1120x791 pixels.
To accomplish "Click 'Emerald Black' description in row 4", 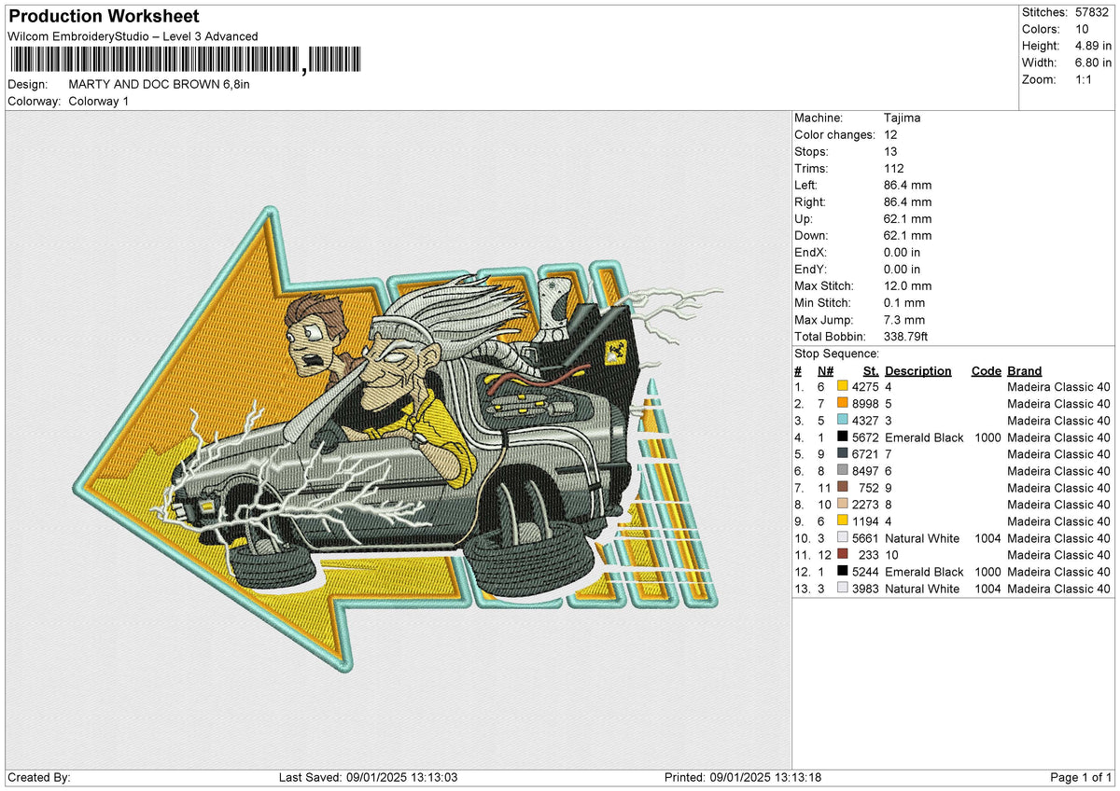I will 924,437.
